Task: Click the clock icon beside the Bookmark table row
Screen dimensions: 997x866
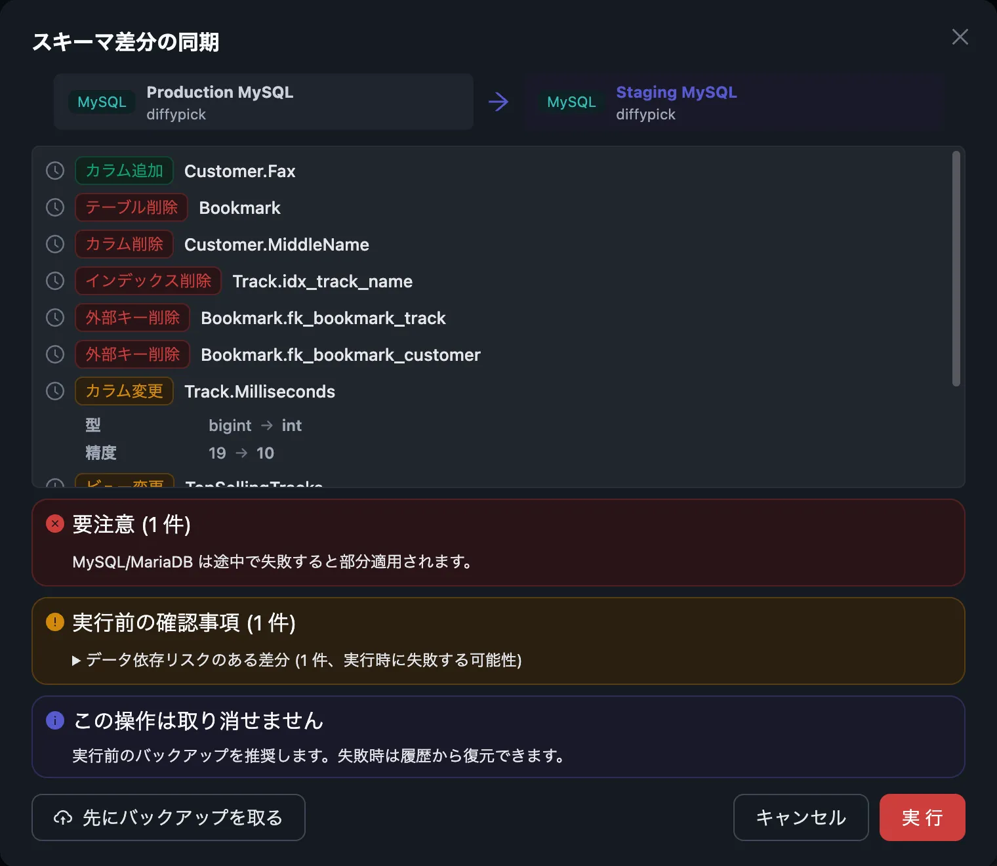Action: [55, 207]
